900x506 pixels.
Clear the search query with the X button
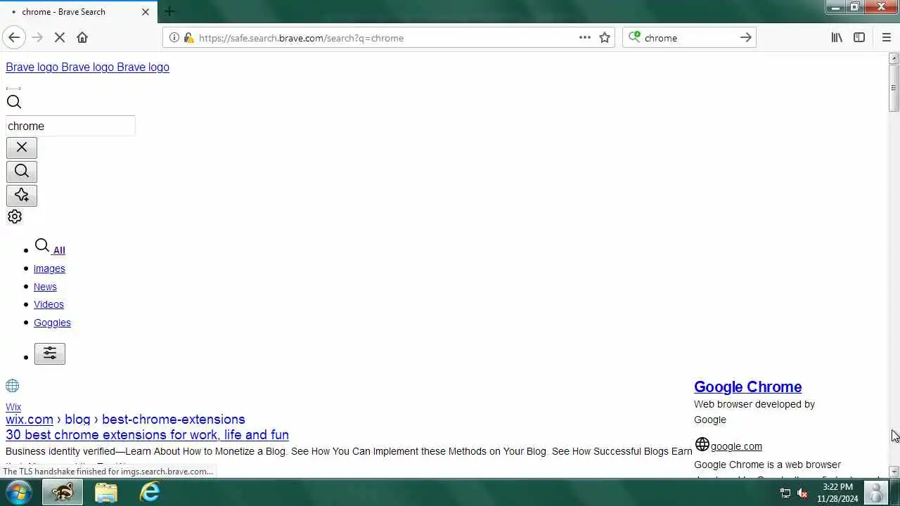pyautogui.click(x=22, y=148)
